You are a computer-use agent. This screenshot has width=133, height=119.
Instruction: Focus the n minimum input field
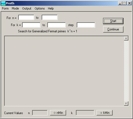pos(26,17)
